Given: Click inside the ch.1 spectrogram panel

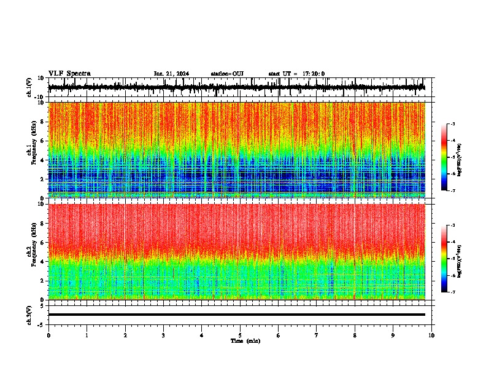Looking at the screenshot, I should pyautogui.click(x=237, y=150).
